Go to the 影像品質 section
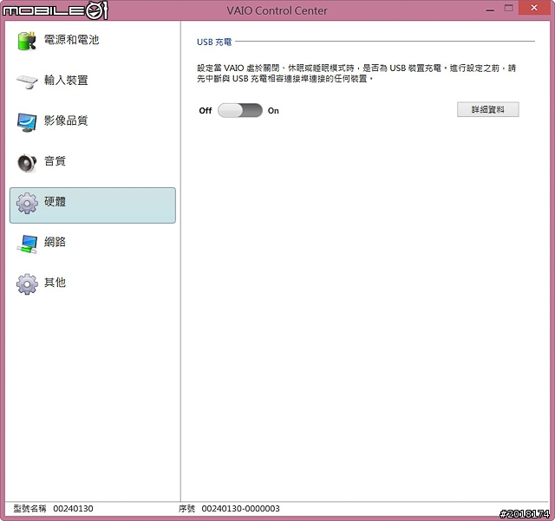This screenshot has height=521, width=555. [x=66, y=120]
